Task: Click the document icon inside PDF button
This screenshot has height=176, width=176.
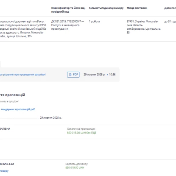Action: [x=70, y=75]
